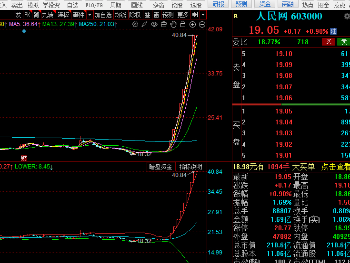The height and width of the screenshot is (263, 350).
Task: Zoom out chart with minus icon
Action: point(202,25)
